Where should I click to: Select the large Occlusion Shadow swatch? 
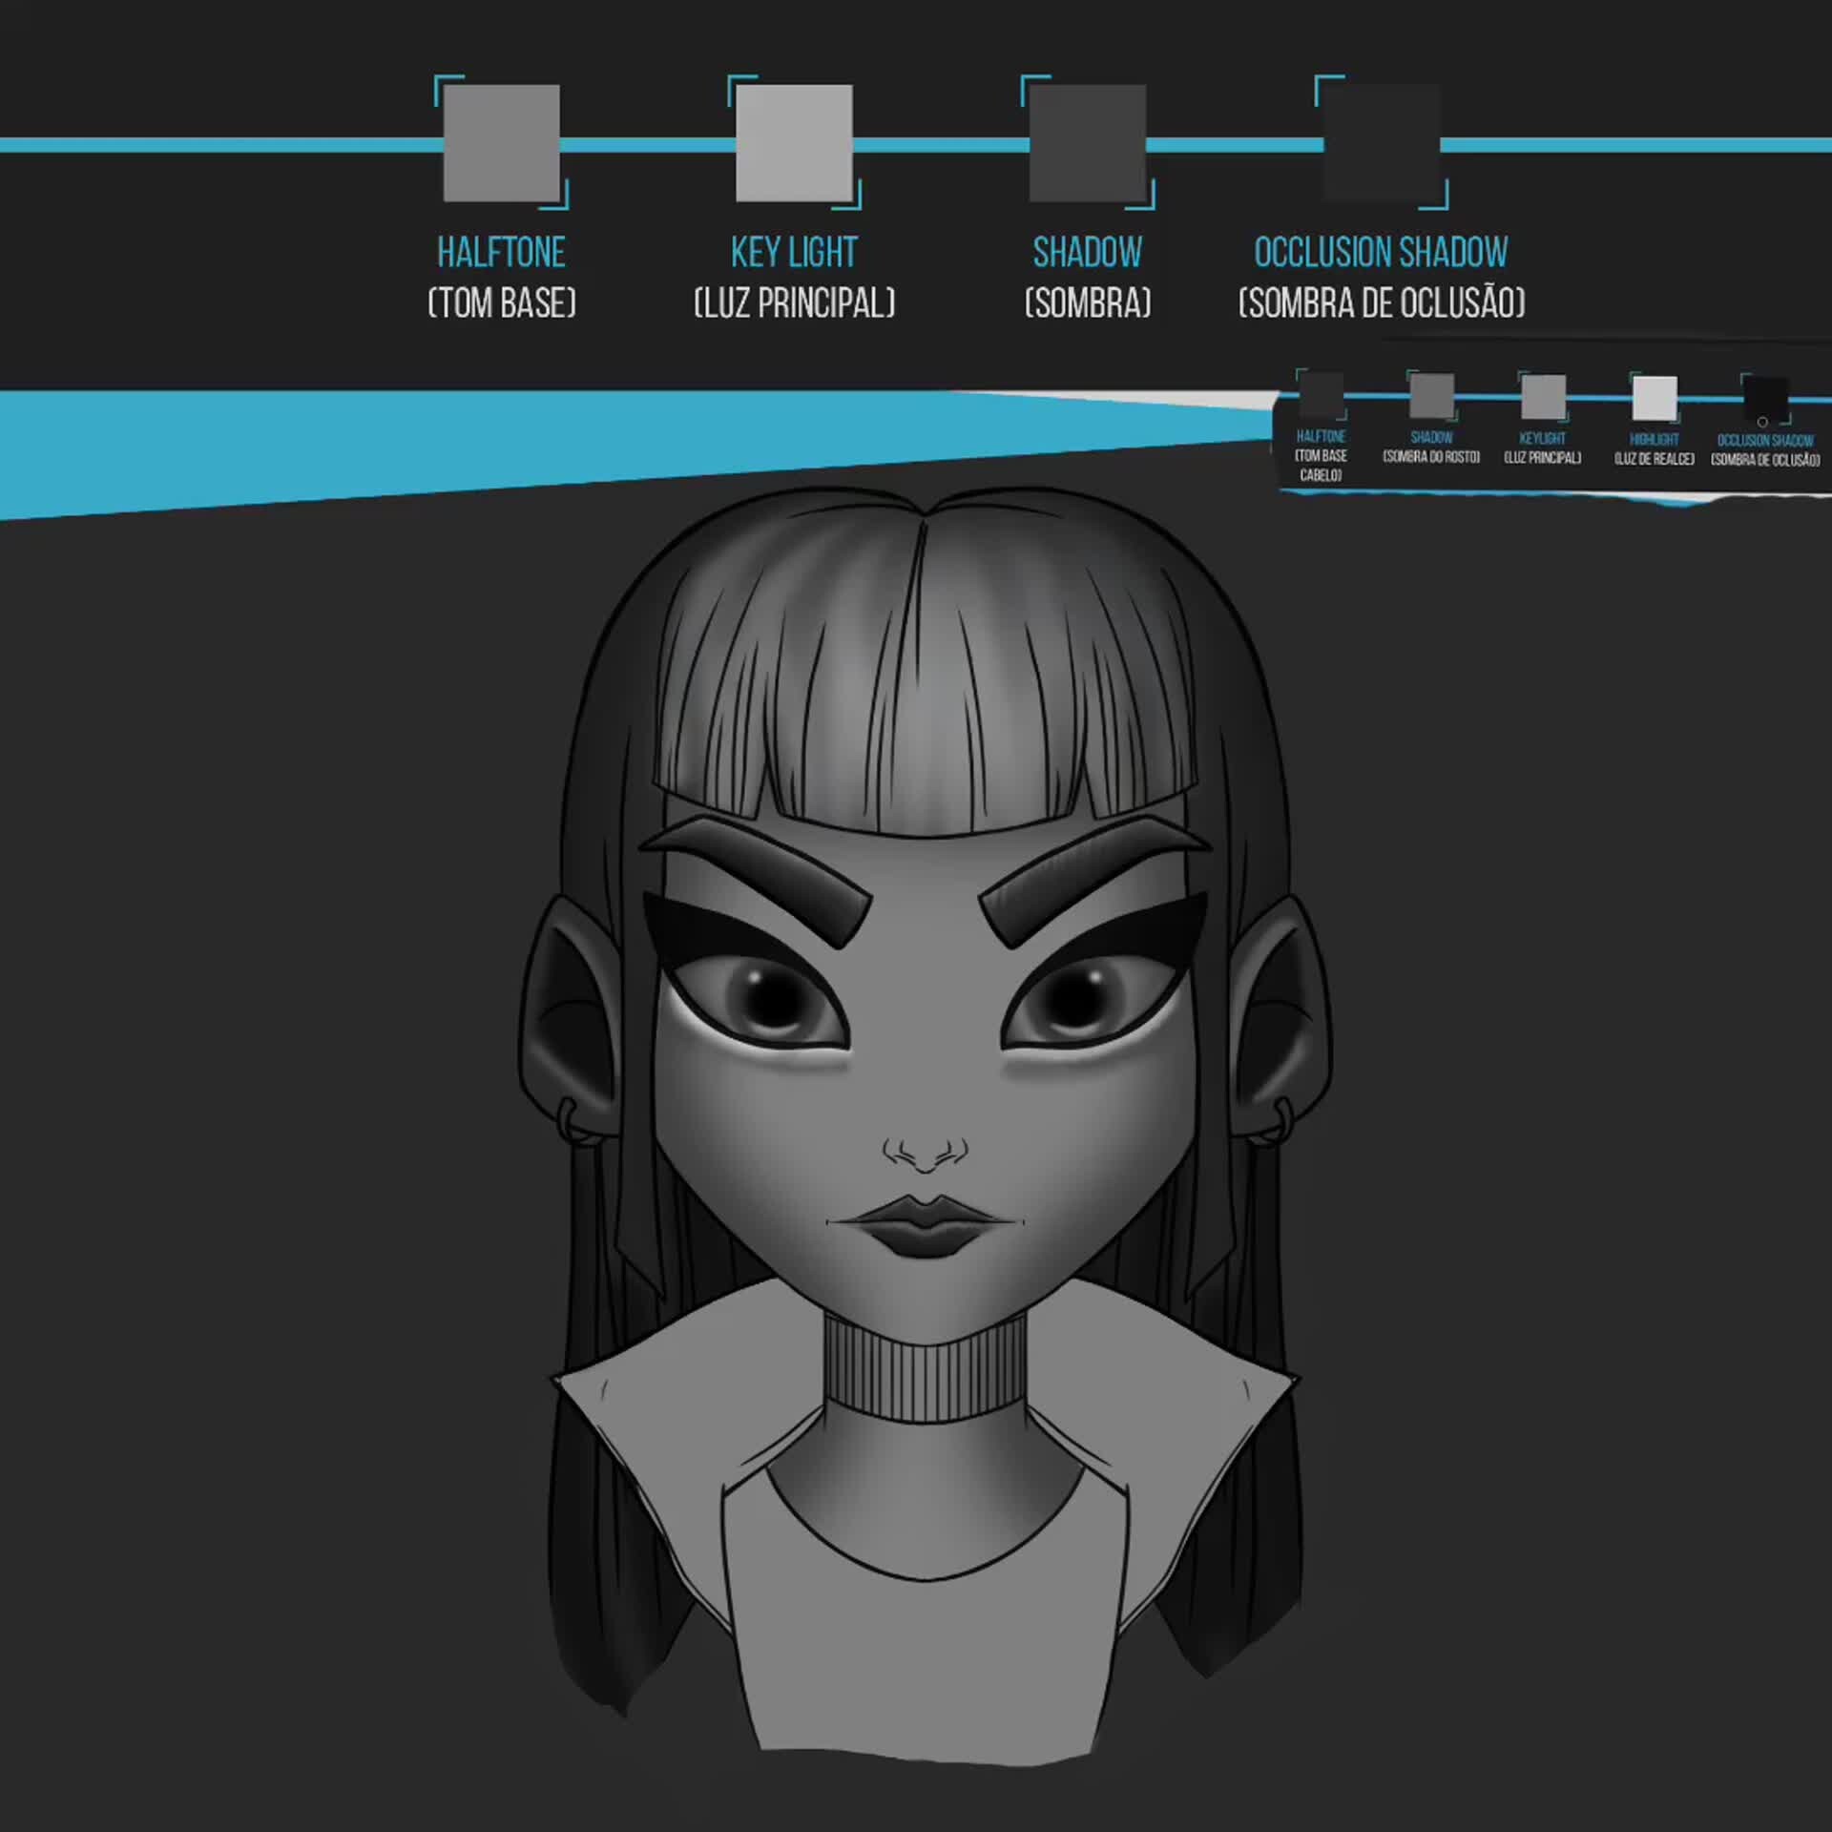(x=1381, y=143)
